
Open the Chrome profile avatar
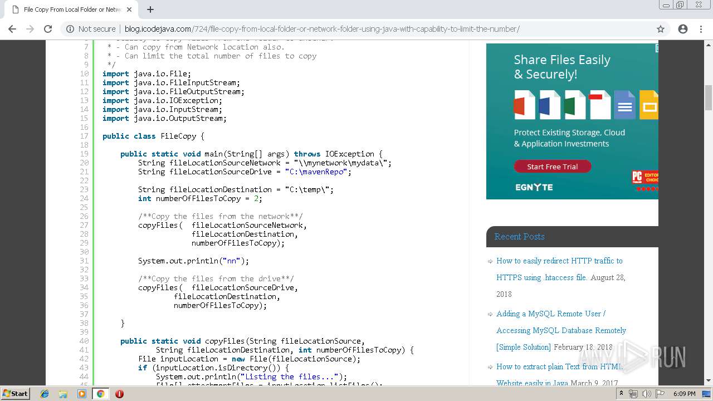tap(683, 29)
